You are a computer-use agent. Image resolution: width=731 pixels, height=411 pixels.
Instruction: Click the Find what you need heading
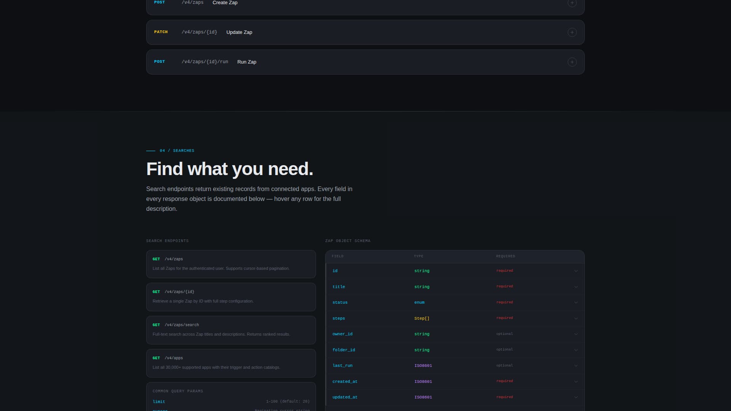pyautogui.click(x=230, y=169)
